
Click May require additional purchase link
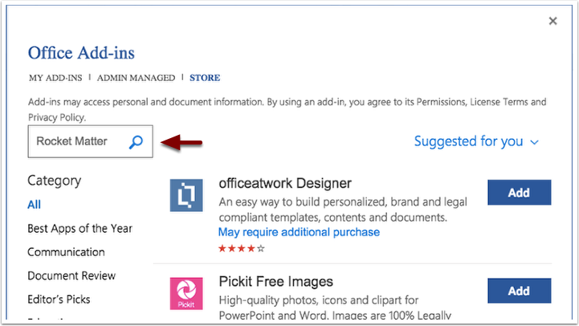(x=299, y=232)
